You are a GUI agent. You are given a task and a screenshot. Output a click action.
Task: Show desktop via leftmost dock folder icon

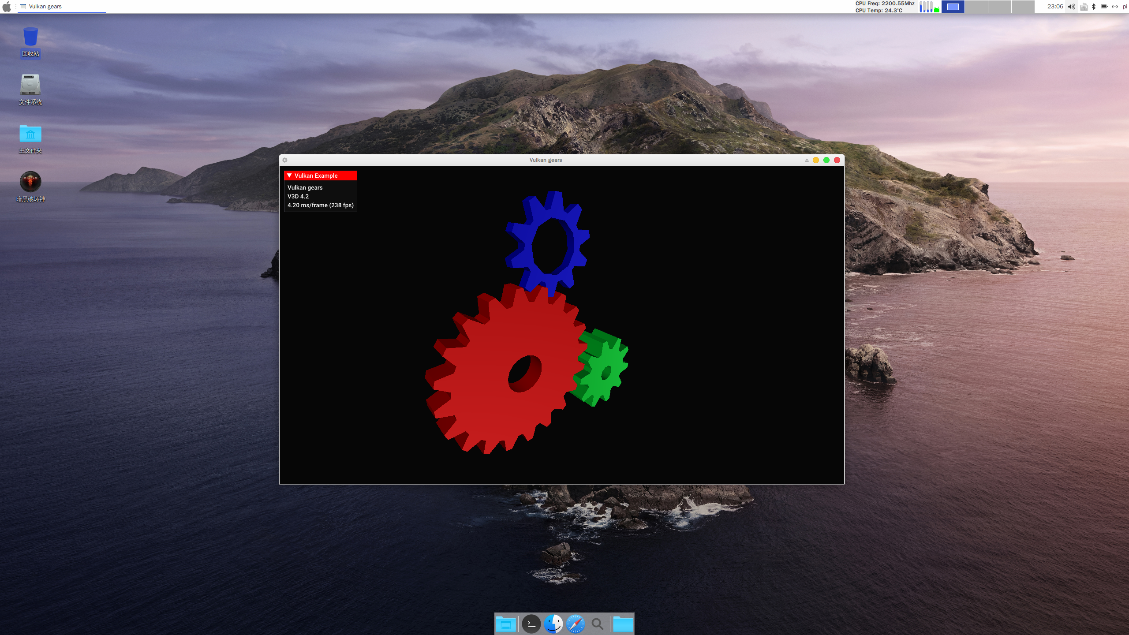pos(506,624)
